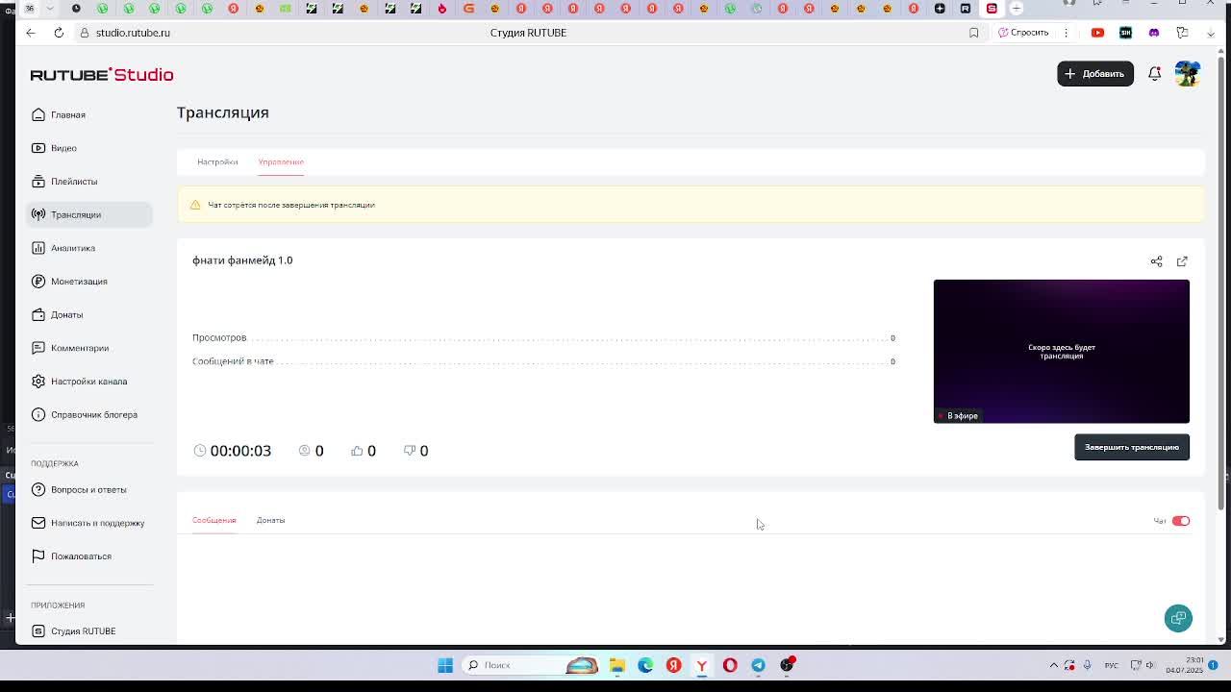Click the 00:00:03 broadcast timer
This screenshot has width=1231, height=692.
click(x=240, y=451)
